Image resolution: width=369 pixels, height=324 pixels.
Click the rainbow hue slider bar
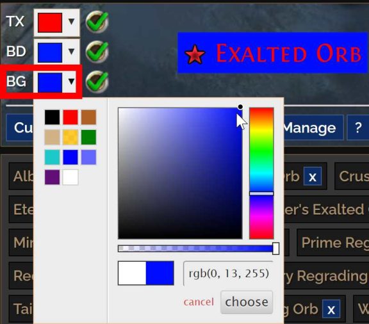261,174
